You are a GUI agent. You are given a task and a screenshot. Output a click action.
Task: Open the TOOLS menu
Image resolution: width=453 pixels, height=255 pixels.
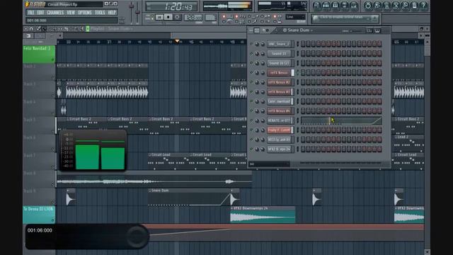pos(100,13)
